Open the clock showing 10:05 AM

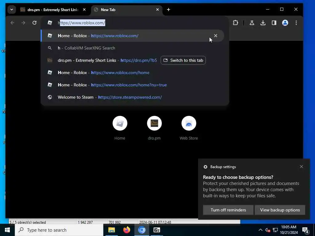click(x=289, y=230)
